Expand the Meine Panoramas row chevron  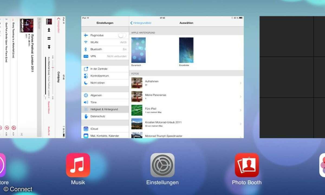click(240, 97)
